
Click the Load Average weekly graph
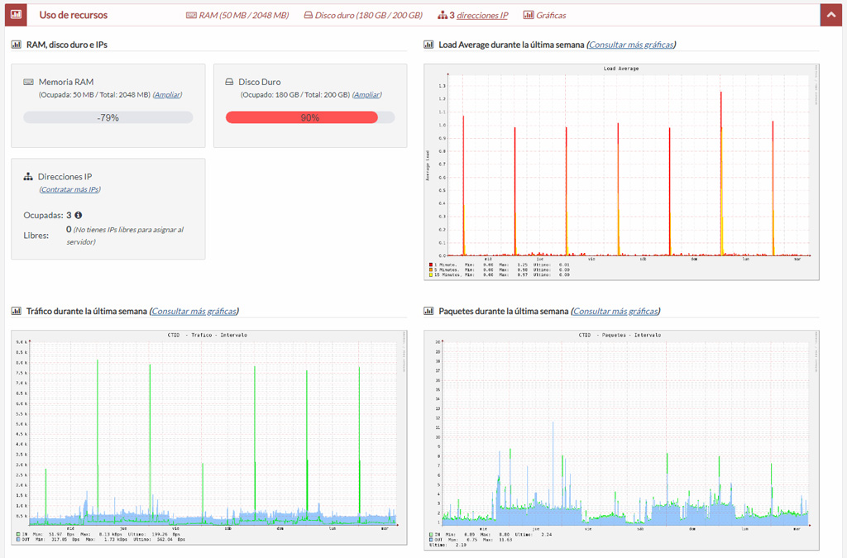(x=621, y=171)
